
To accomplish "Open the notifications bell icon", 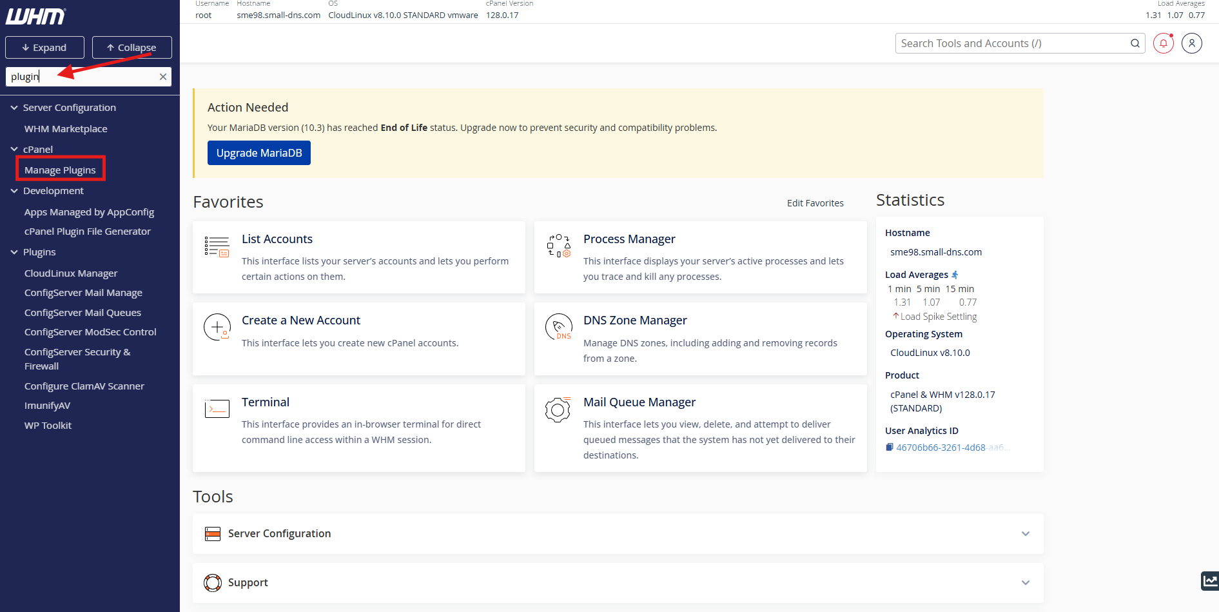I will [1164, 43].
